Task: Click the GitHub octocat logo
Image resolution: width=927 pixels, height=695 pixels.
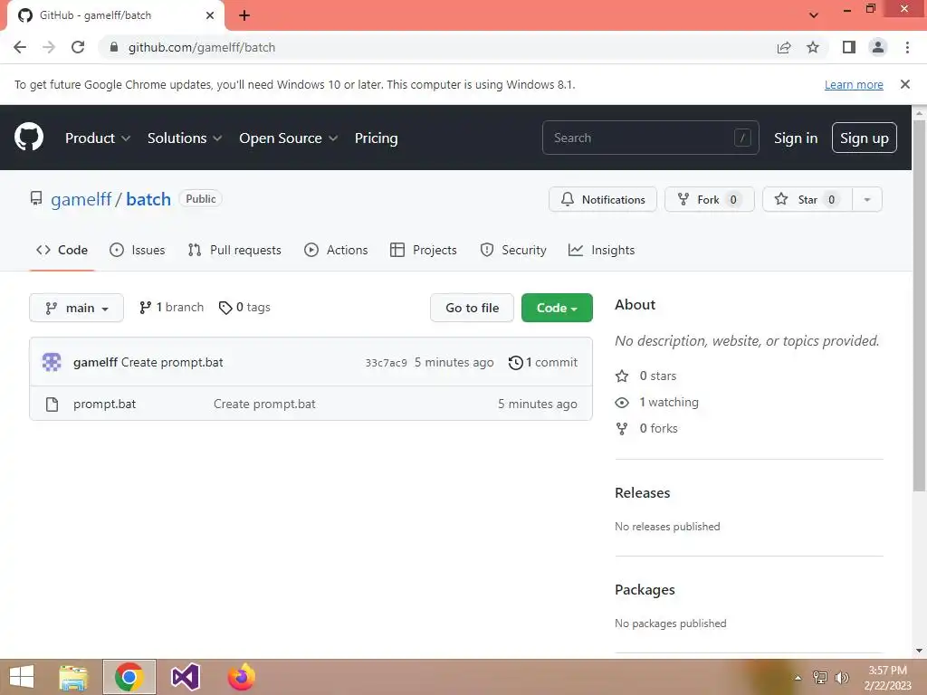Action: pos(29,138)
